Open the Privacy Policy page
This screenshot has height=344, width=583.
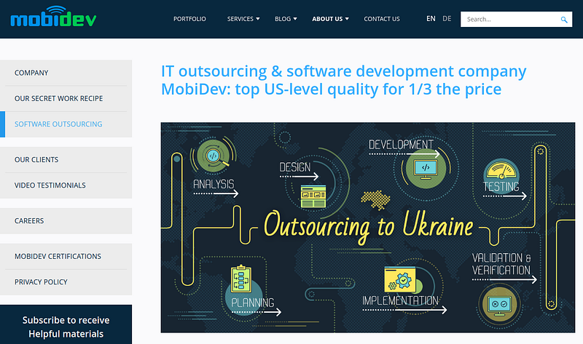(x=66, y=282)
